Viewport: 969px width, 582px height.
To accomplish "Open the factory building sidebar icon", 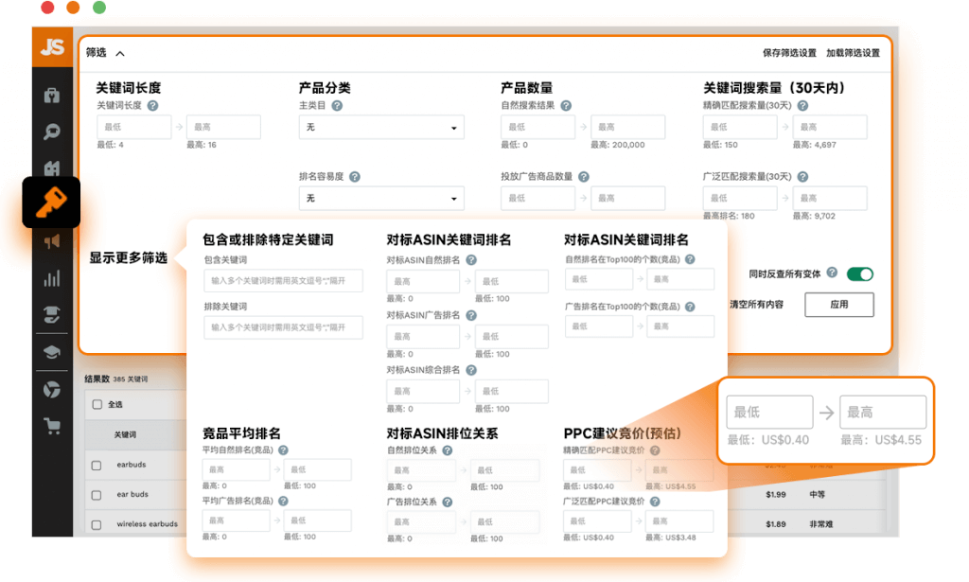I will 52,168.
